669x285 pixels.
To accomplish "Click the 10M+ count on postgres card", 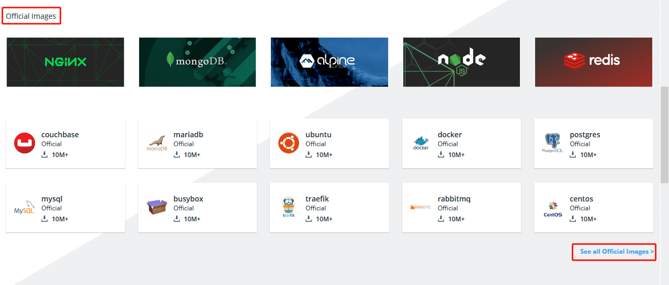I will click(588, 155).
